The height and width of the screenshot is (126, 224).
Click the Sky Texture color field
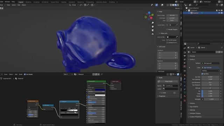pyautogui.click(x=211, y=68)
